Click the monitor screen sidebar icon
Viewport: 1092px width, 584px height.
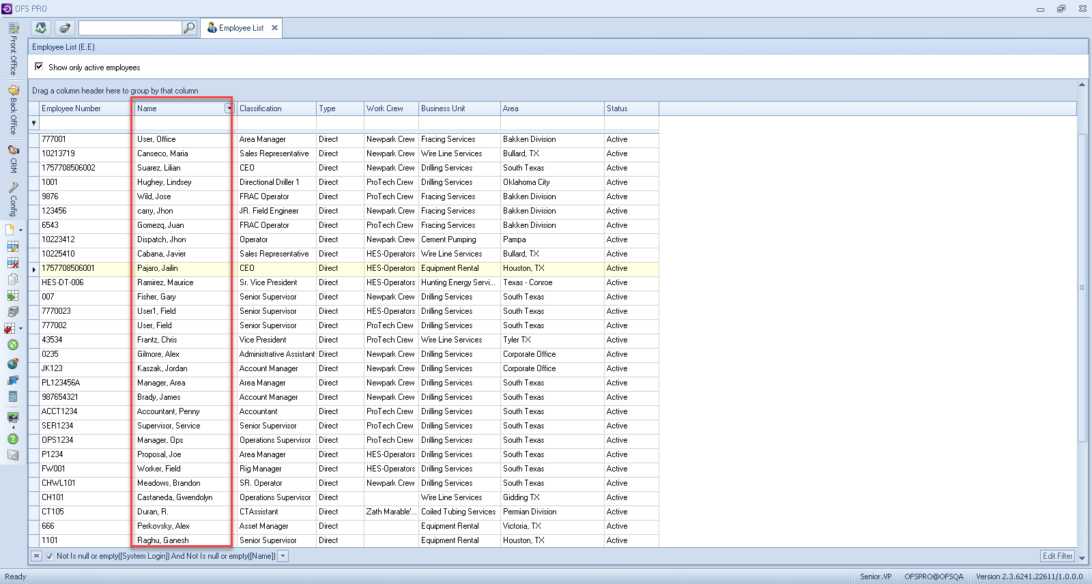pos(13,417)
